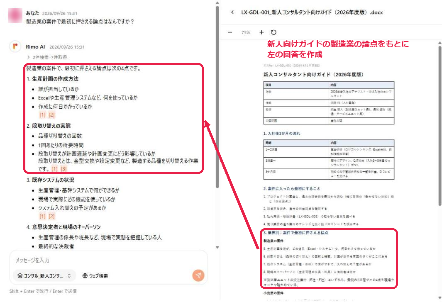The height and width of the screenshot is (302, 442).
Task: Open citation [3] under 段取り替えの実態
Action: [x=64, y=169]
